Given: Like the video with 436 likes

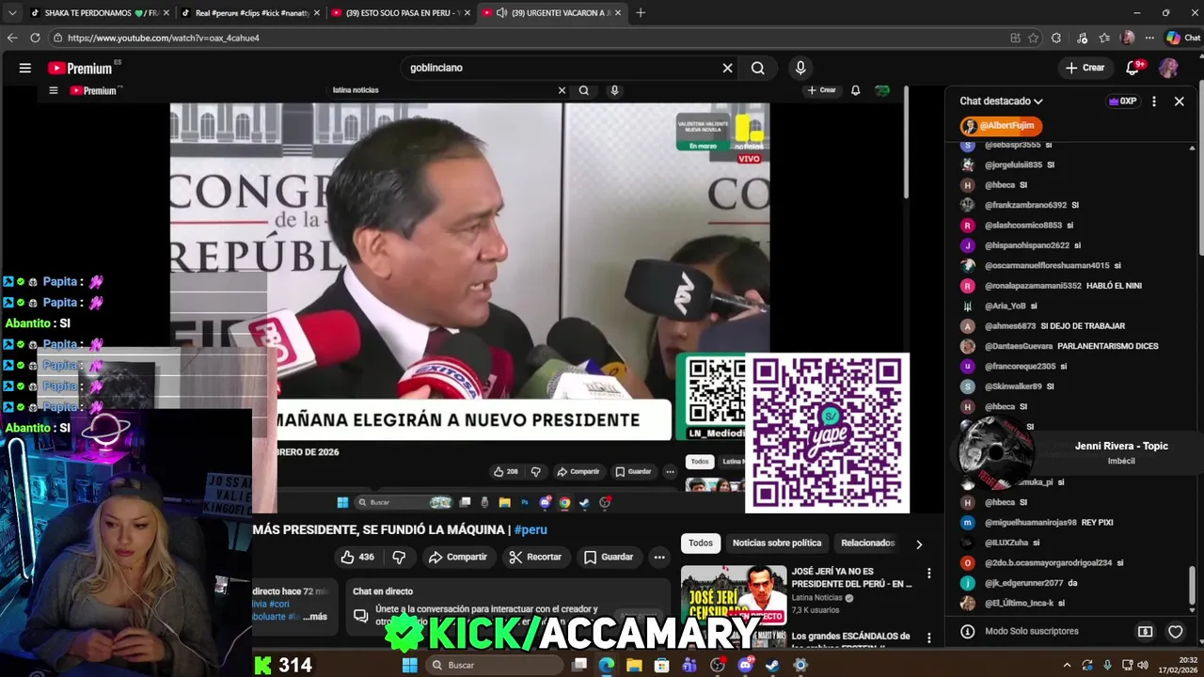Looking at the screenshot, I should pos(357,557).
